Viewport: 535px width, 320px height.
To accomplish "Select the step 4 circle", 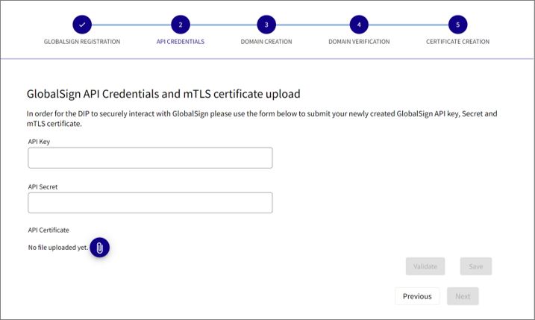I will click(359, 25).
